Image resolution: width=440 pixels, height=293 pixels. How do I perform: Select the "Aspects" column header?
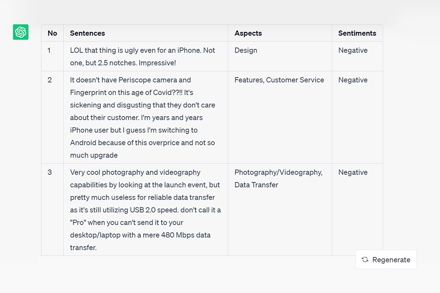pyautogui.click(x=248, y=33)
